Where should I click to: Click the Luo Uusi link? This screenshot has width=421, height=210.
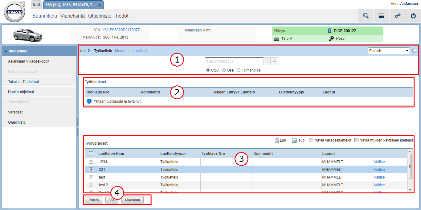coord(140,51)
